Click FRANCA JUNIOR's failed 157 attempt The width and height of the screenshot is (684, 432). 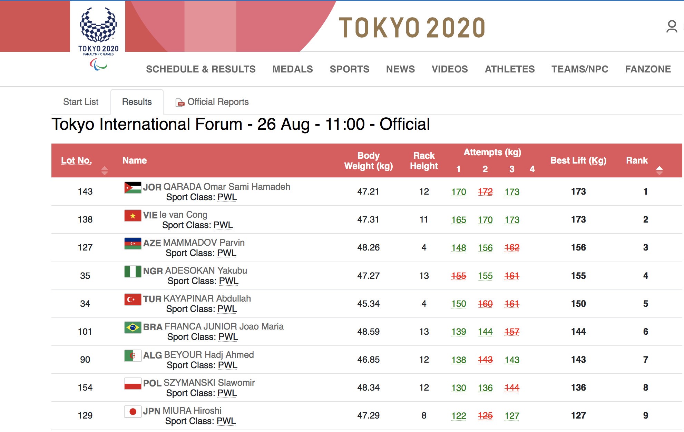pyautogui.click(x=512, y=332)
